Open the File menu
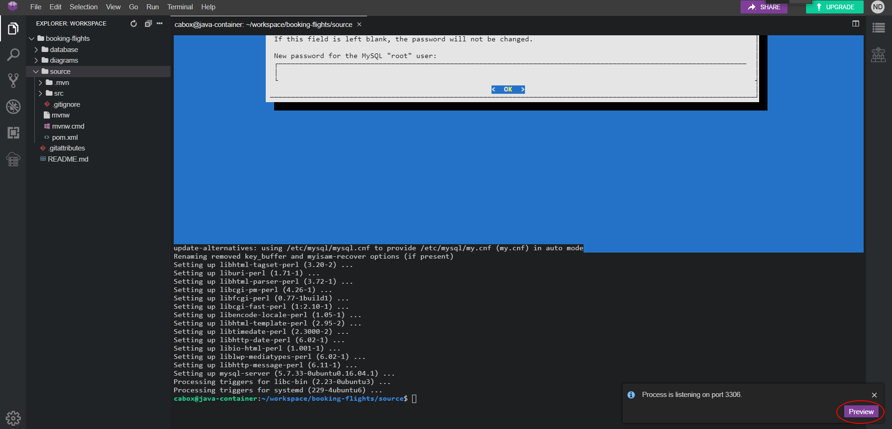This screenshot has height=429, width=892. coord(36,7)
